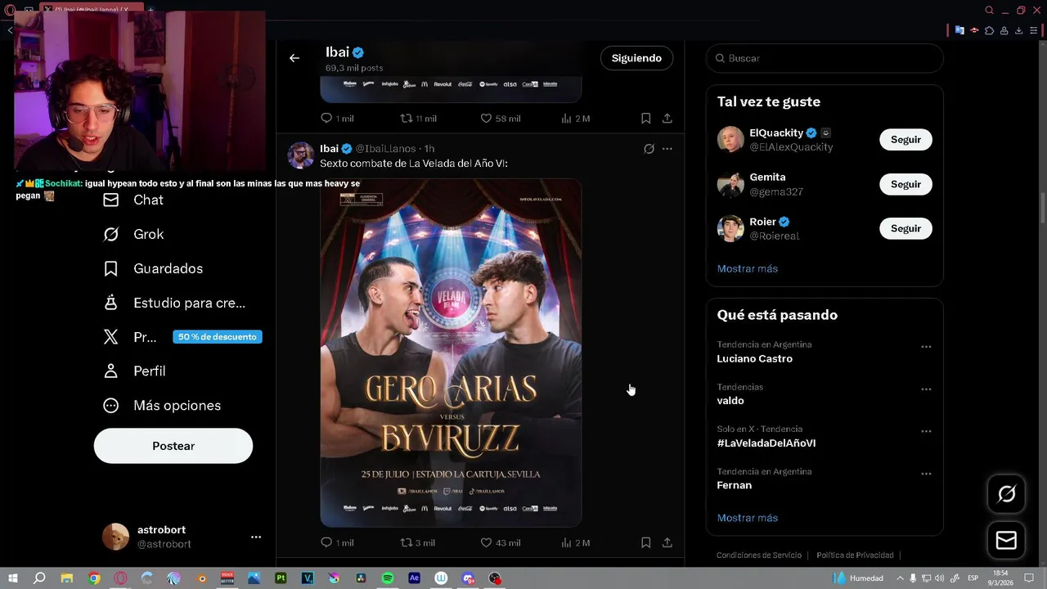Click Mostrar más under Qué está pasando
The width and height of the screenshot is (1047, 589).
pos(748,518)
